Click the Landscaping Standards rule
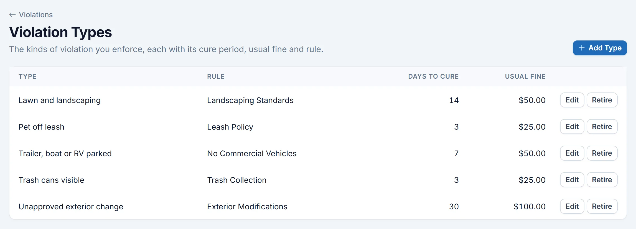The image size is (636, 229). 250,100
